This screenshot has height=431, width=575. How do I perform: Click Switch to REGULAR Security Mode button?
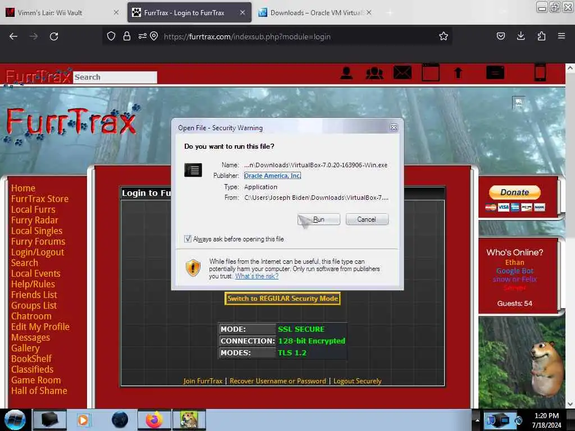[x=282, y=299]
